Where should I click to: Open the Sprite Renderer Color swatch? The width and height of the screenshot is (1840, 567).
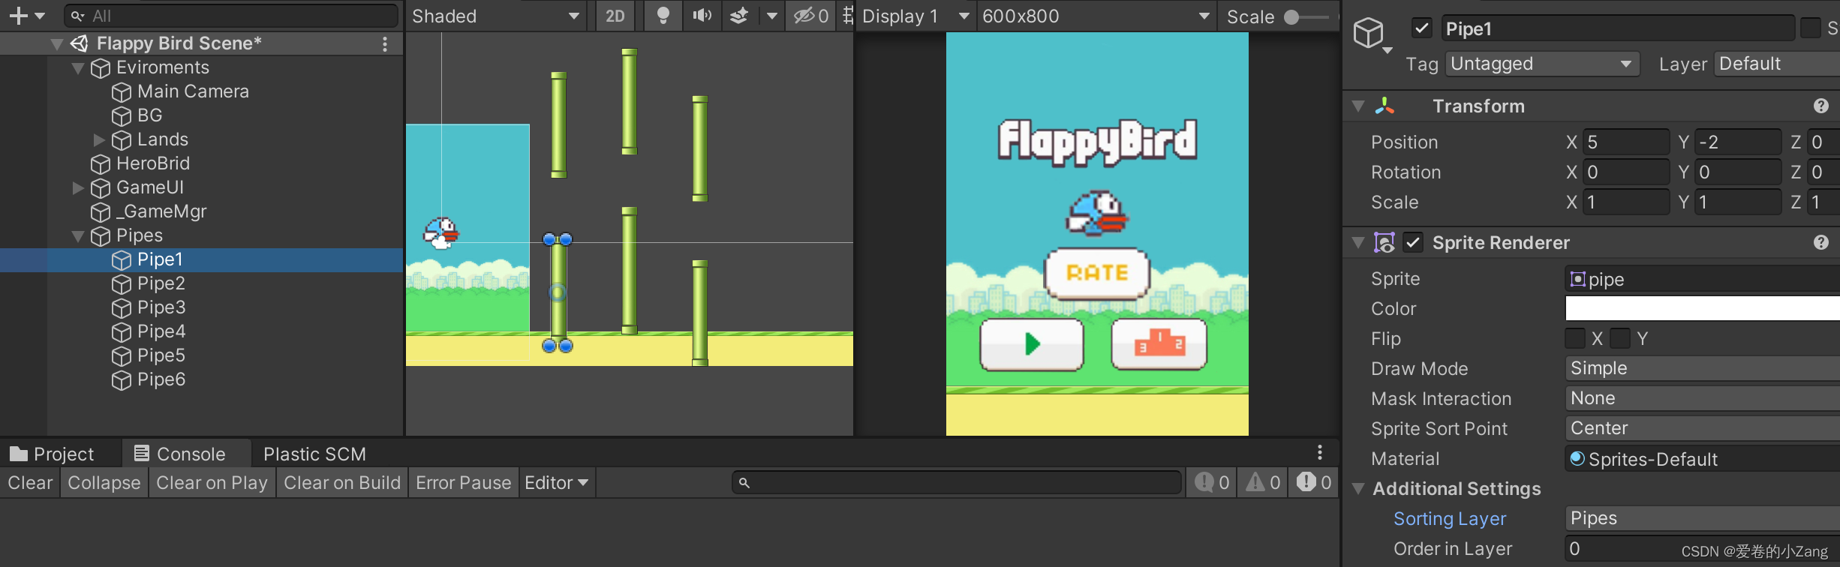click(1703, 308)
